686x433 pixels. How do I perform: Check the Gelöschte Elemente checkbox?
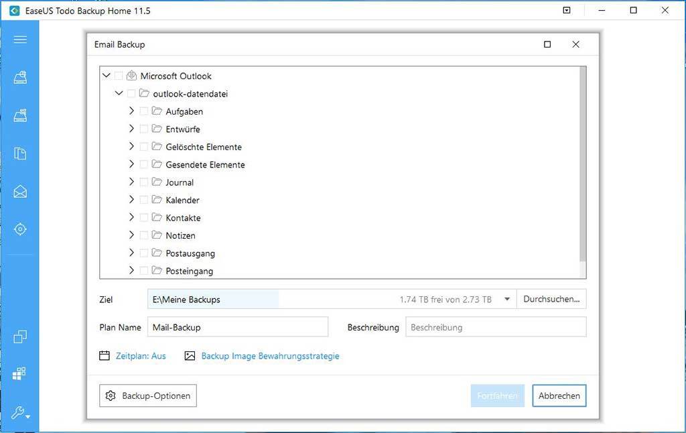pyautogui.click(x=143, y=147)
